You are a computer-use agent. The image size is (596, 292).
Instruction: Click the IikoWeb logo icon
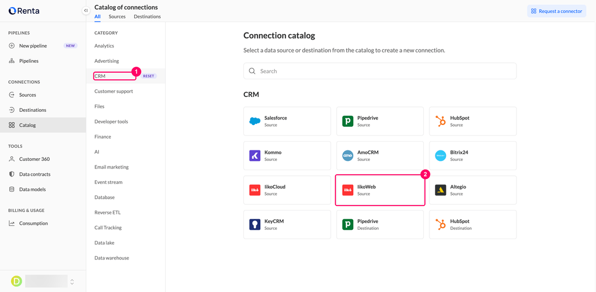click(348, 190)
